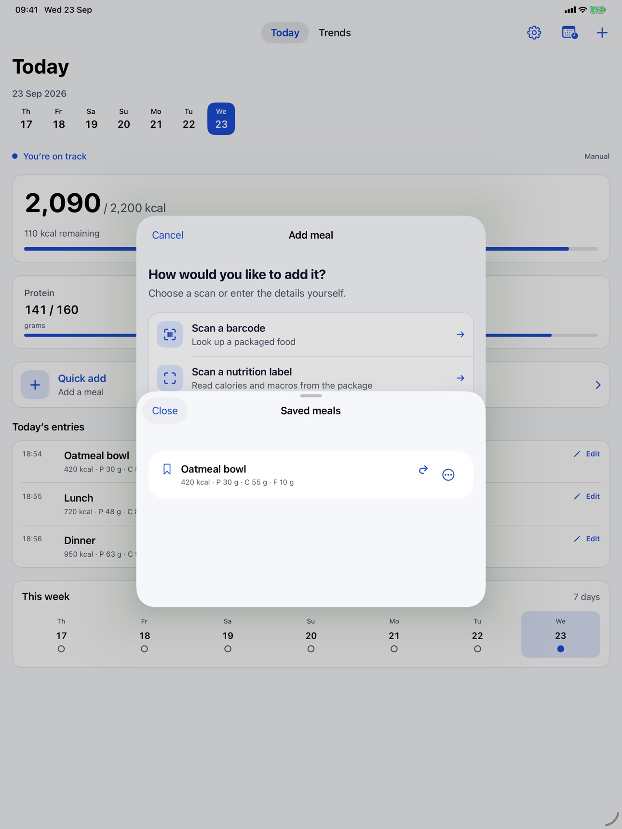Expand the Quick add row chevron

click(598, 385)
